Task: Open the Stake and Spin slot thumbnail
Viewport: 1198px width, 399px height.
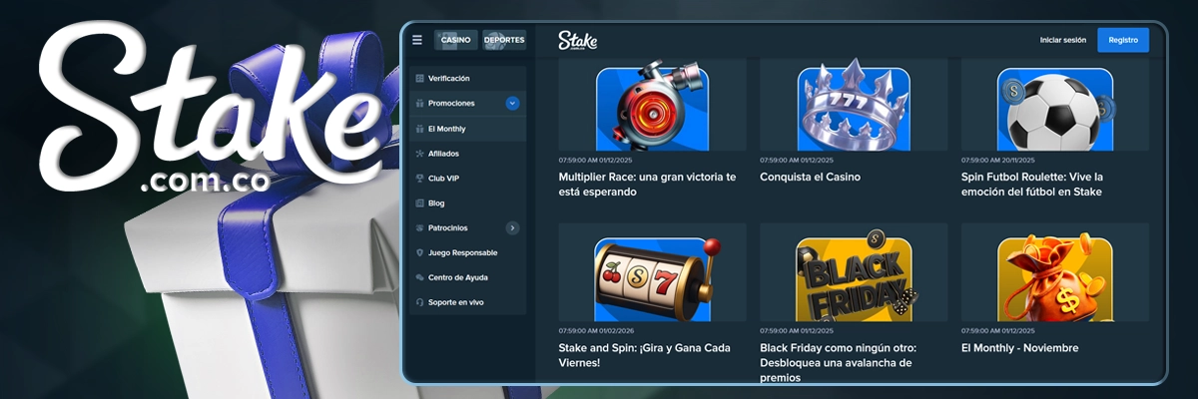Action: click(x=652, y=277)
